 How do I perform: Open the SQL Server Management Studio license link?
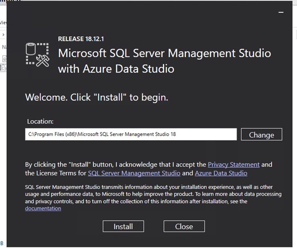134,173
